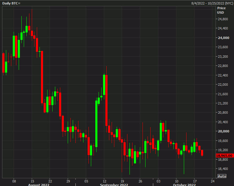Click the tall green candle rising to 21,300

97,124
